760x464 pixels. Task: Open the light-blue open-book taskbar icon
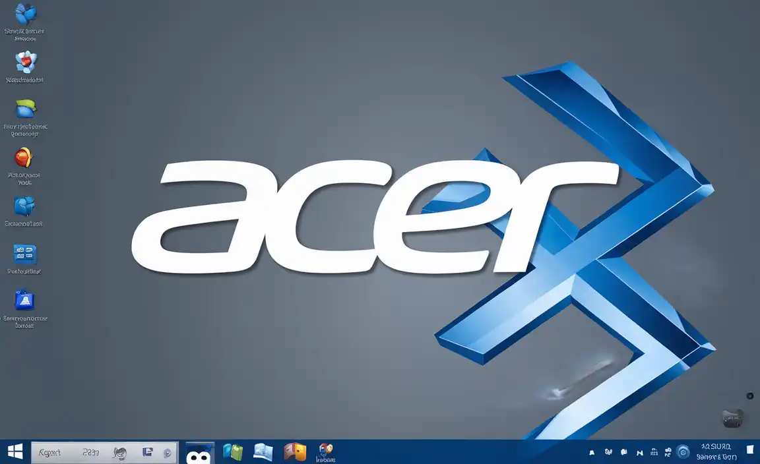pyautogui.click(x=263, y=452)
